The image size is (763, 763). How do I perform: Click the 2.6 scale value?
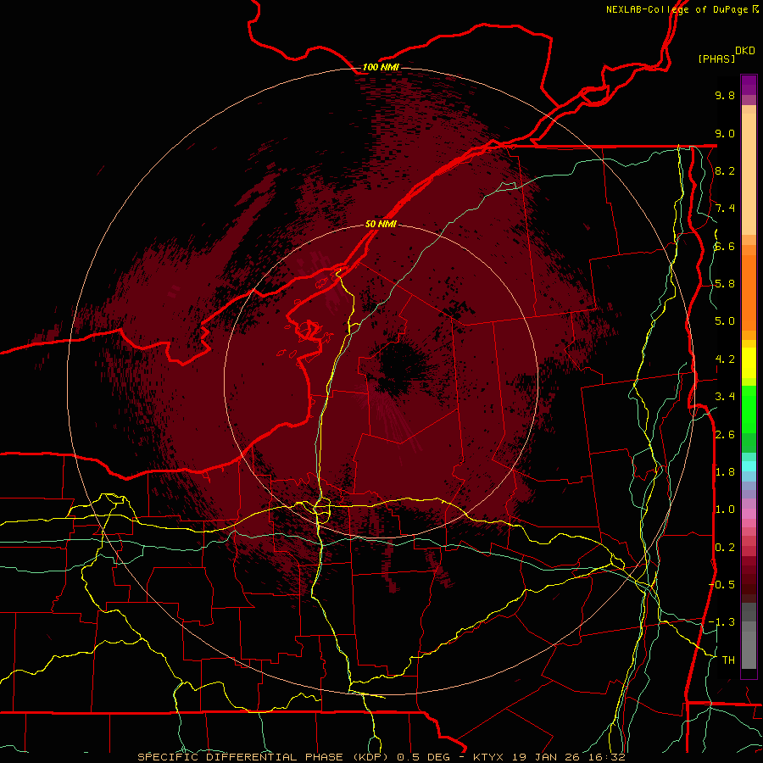725,435
